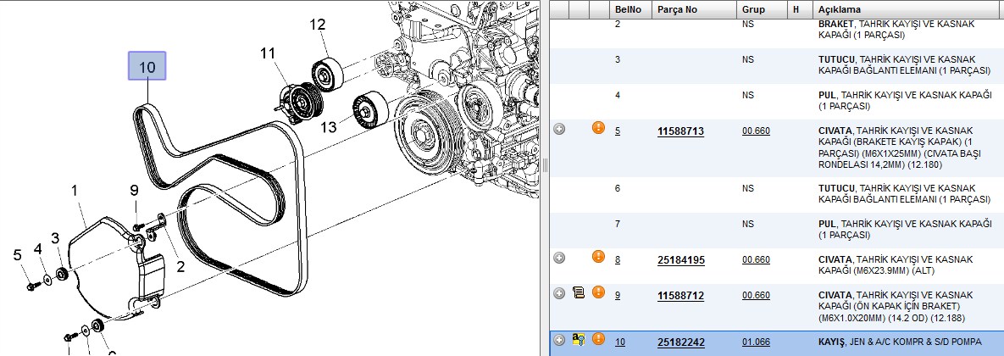Image resolution: width=1004 pixels, height=356 pixels.
Task: Open part number 11588712 link
Action: [x=680, y=295]
